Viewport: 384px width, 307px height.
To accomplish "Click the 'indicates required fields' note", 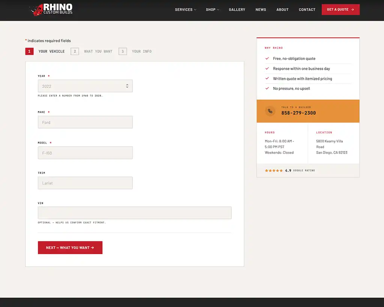I will (x=48, y=40).
